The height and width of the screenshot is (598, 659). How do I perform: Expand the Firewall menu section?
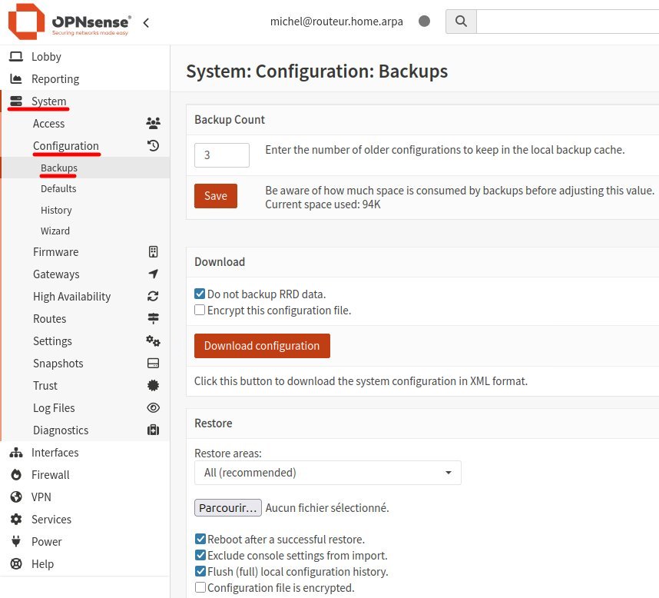(50, 475)
